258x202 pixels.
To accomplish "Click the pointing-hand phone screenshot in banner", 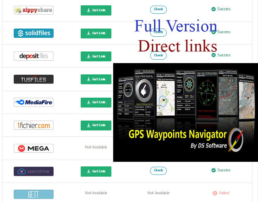I will 145,93.
